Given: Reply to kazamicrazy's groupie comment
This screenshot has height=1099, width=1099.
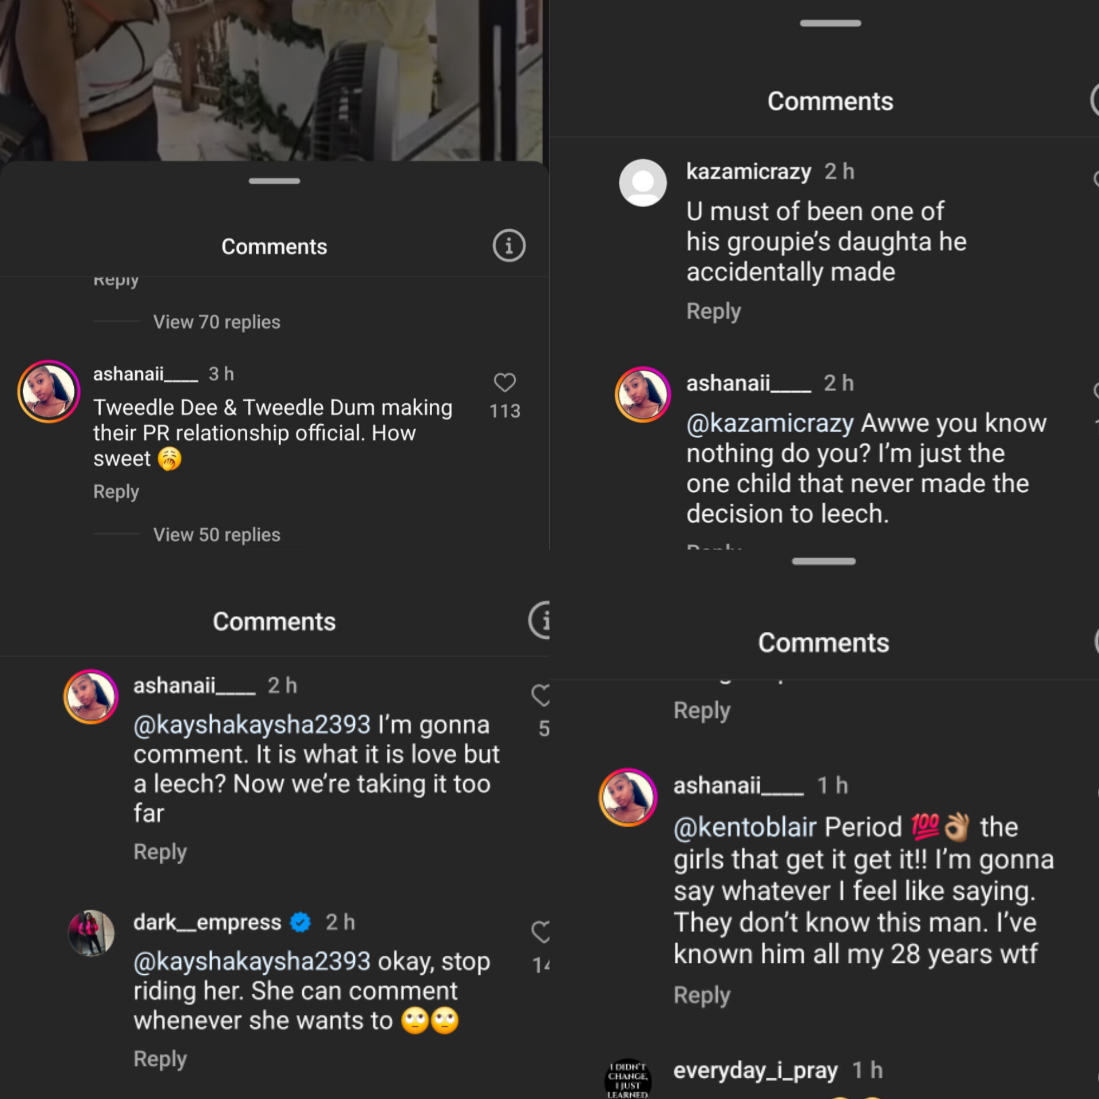Looking at the screenshot, I should 713,311.
